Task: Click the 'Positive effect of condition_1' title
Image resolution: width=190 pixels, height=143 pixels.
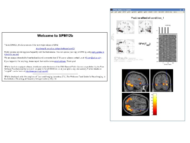Action: pos(147,18)
